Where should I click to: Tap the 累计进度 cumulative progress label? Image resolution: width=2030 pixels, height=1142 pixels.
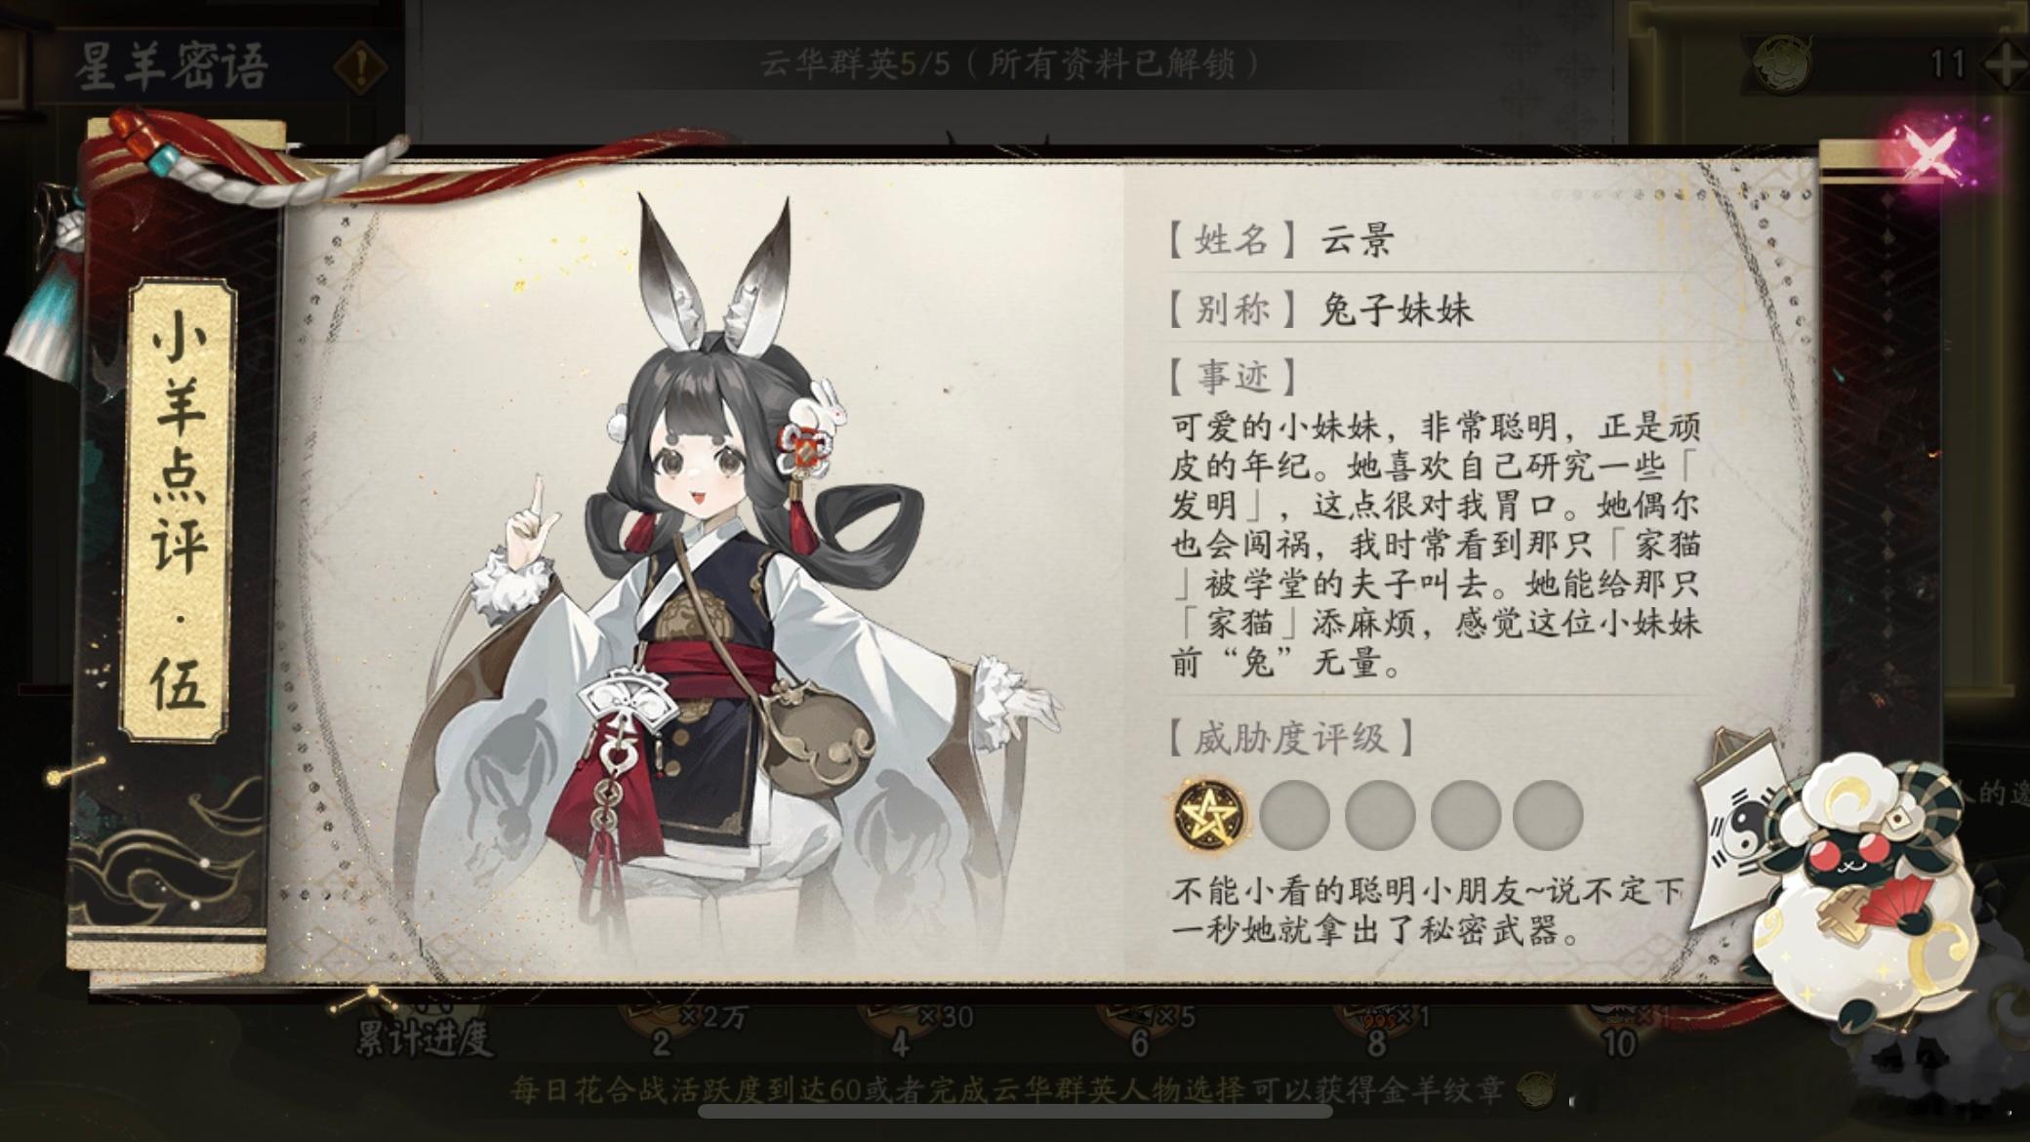pyautogui.click(x=424, y=1039)
